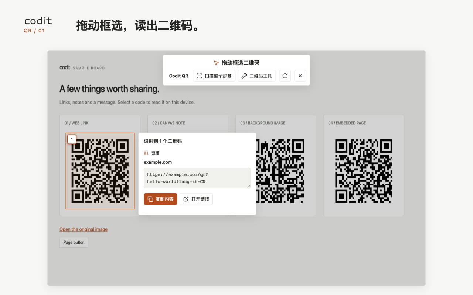Viewport: 473px width, 295px height.
Task: Click the 打开链接 open link button
Action: (196, 199)
